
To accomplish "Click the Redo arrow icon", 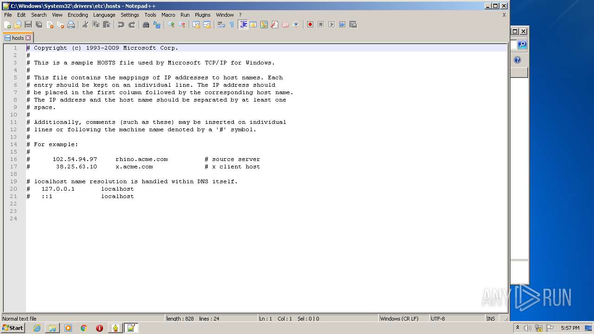I will (x=132, y=25).
